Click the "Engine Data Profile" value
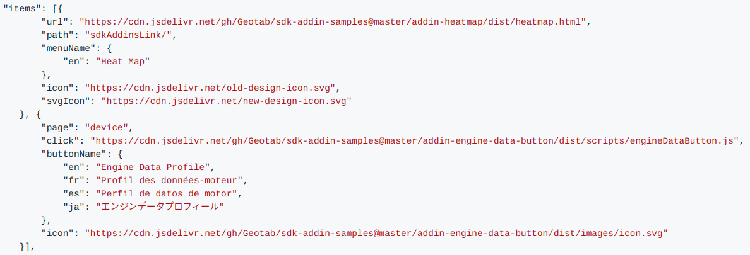Viewport: 750px width, 255px height. (155, 167)
